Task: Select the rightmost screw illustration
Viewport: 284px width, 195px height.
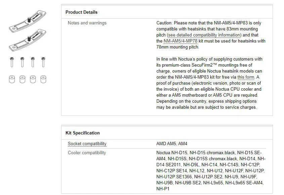Action: point(43,62)
